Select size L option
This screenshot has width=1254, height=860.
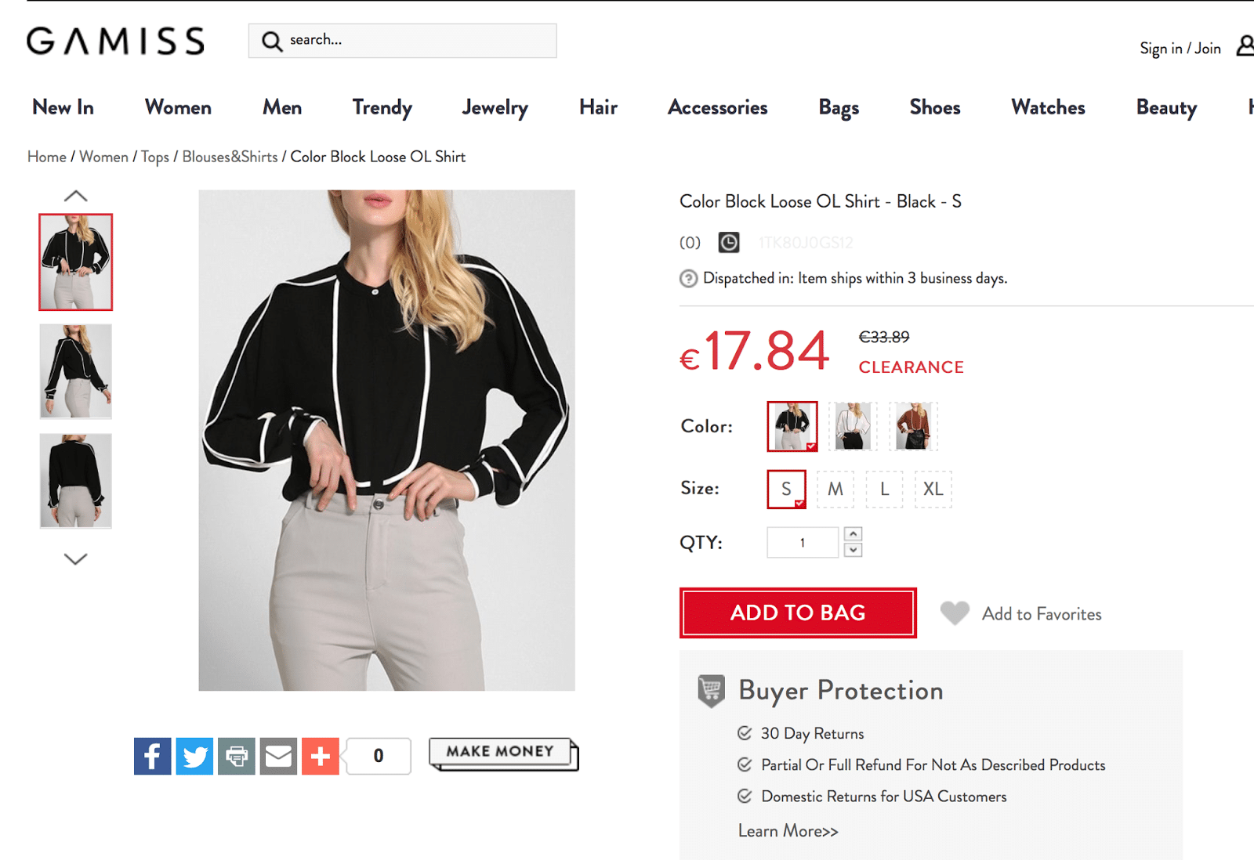(x=884, y=490)
